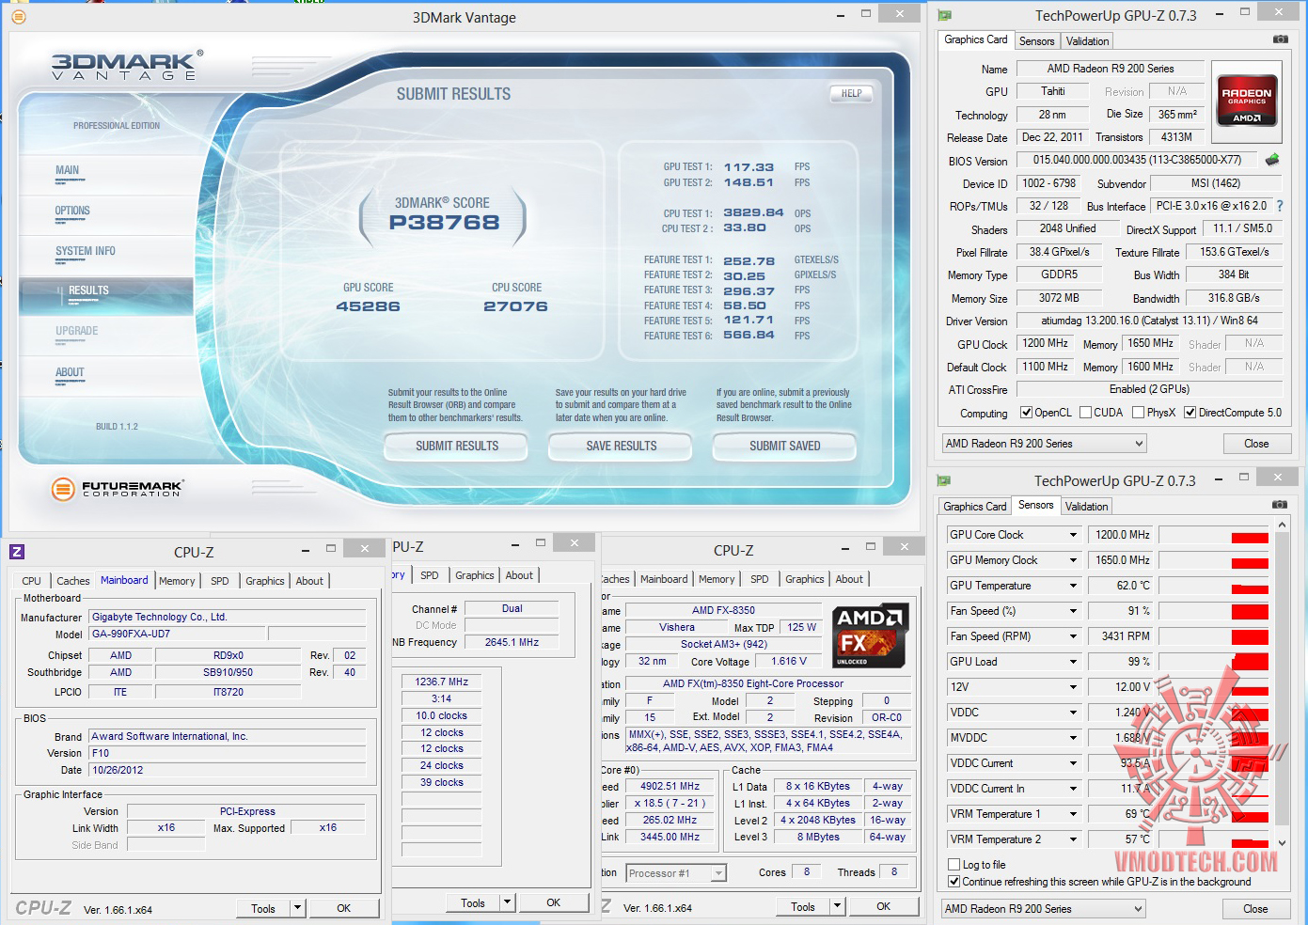Viewport: 1308px width, 925px height.
Task: Open the GPU Core Clock sensor dropdown
Action: [x=1073, y=535]
